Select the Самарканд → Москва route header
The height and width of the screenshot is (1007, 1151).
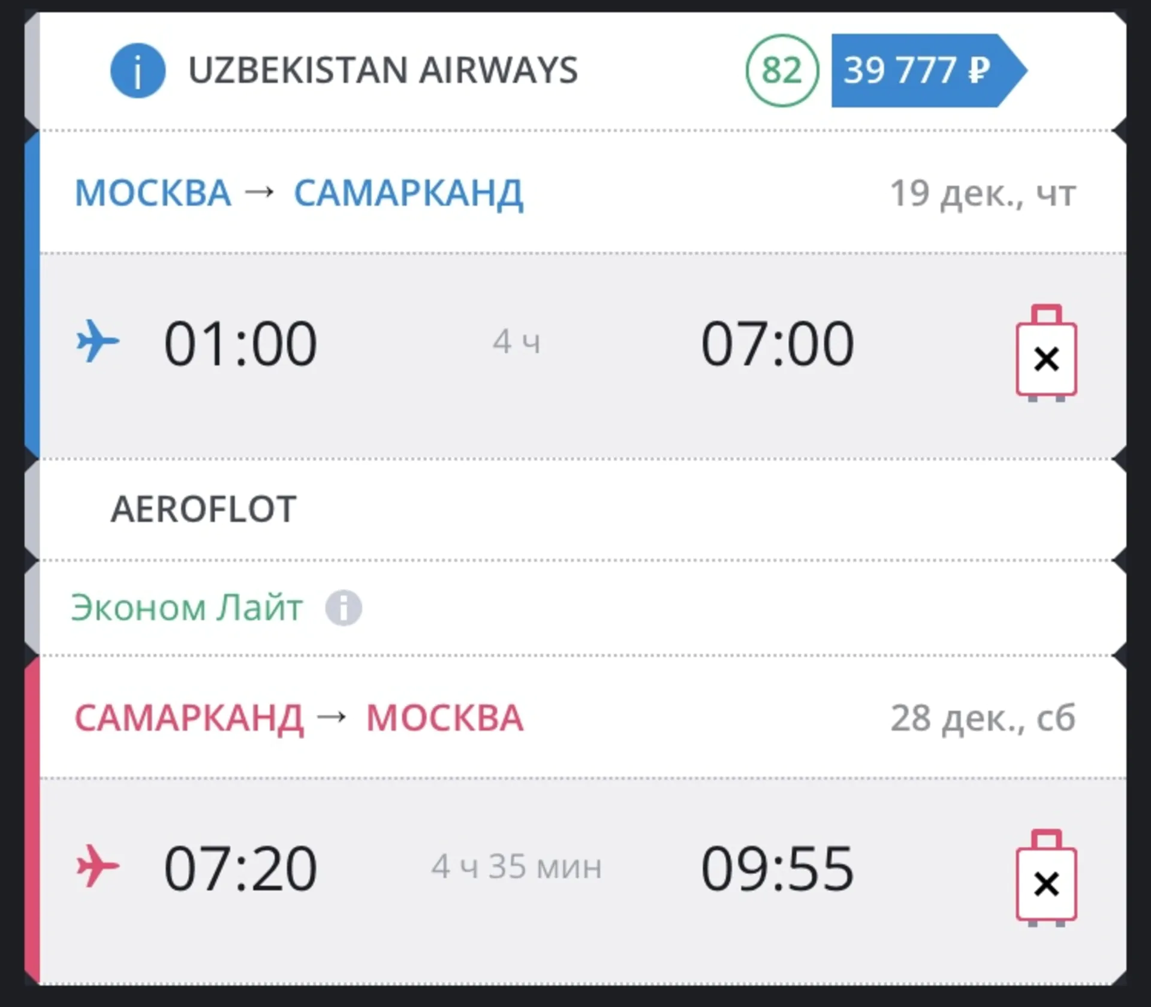[299, 718]
